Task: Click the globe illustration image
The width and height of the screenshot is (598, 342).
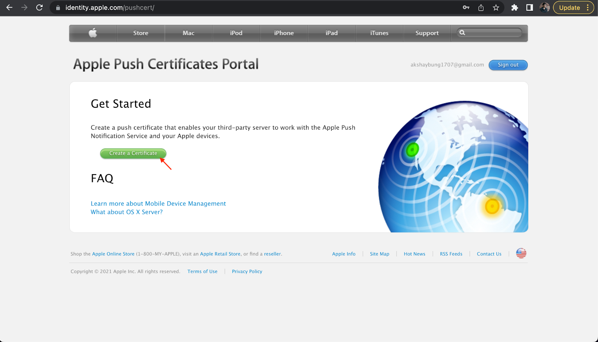Action: pyautogui.click(x=453, y=166)
